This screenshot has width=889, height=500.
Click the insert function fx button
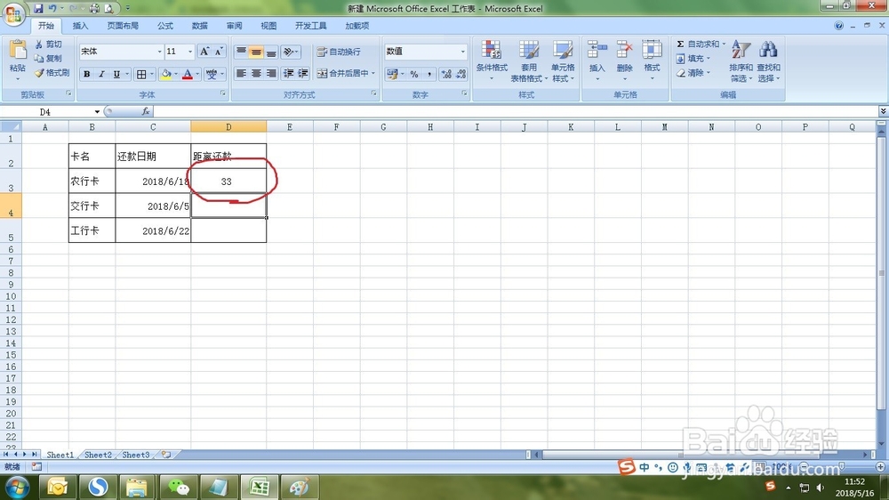click(146, 112)
